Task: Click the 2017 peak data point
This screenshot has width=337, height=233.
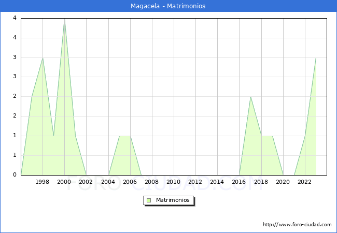Action: click(250, 97)
